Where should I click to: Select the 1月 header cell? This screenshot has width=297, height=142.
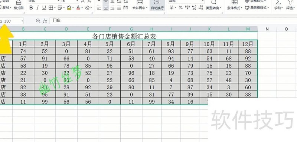coord(23,44)
